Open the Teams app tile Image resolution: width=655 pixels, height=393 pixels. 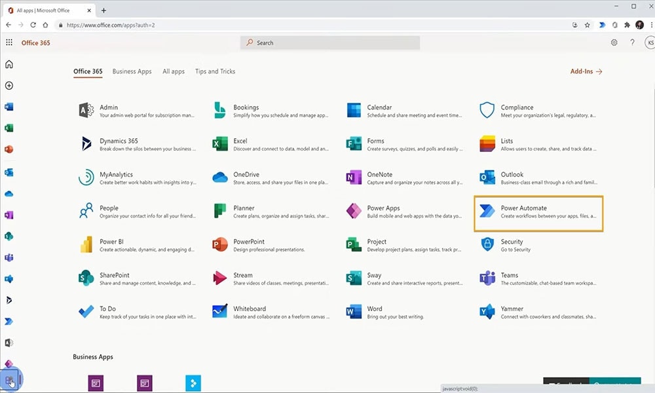pos(538,278)
